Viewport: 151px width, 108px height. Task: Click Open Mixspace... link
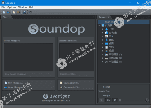(x=15, y=87)
